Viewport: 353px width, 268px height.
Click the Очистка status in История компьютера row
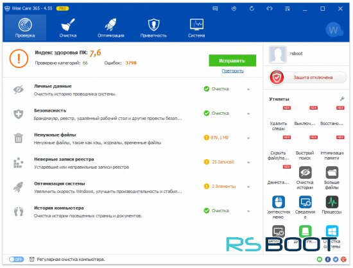pyautogui.click(x=216, y=211)
